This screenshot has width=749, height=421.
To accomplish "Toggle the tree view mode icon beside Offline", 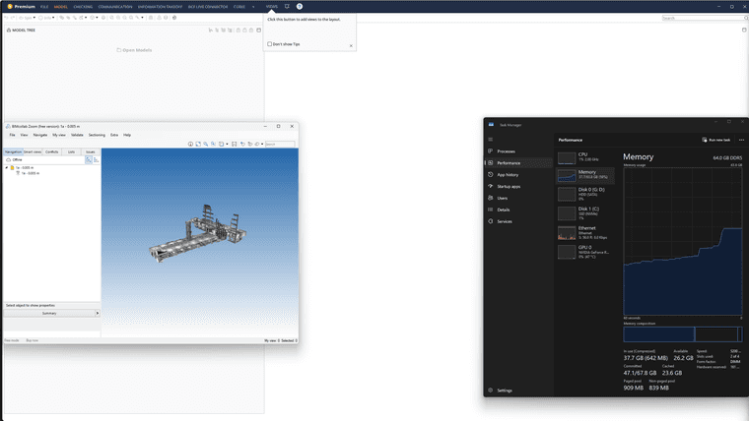I will pos(89,160).
